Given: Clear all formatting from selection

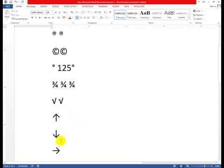Looking at the screenshot, I should click(72, 12).
